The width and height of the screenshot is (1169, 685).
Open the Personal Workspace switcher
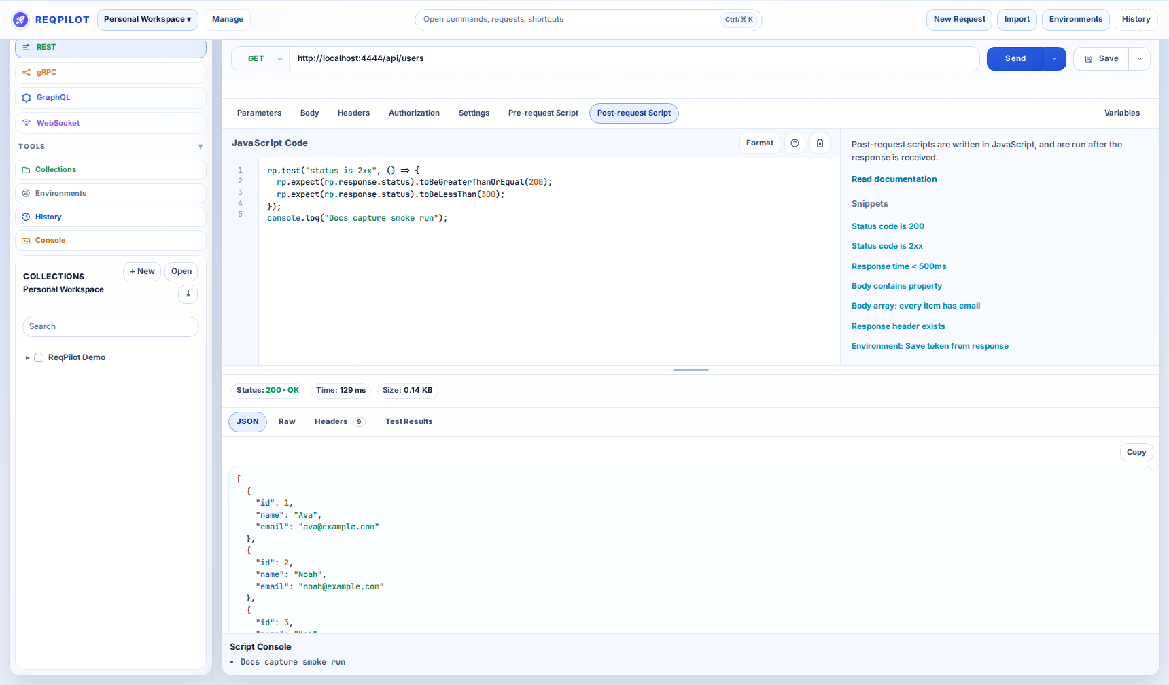coord(147,20)
